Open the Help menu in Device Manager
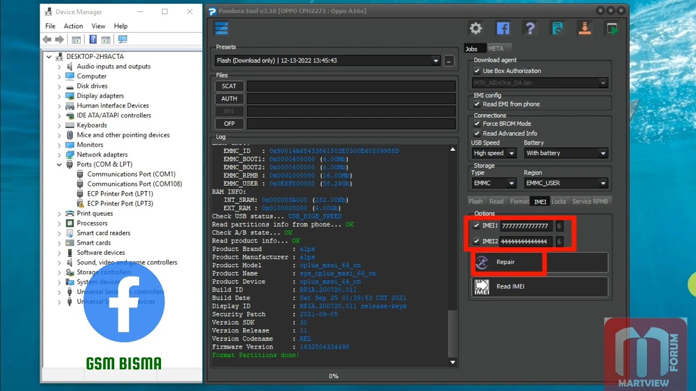 pyautogui.click(x=121, y=26)
